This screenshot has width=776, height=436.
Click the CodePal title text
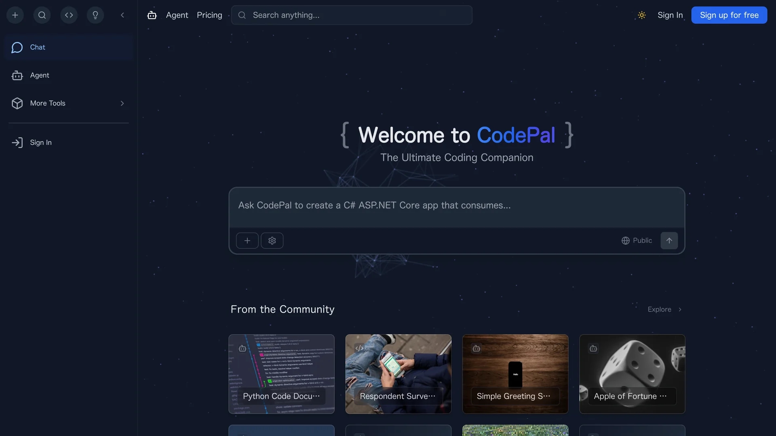[x=516, y=135]
